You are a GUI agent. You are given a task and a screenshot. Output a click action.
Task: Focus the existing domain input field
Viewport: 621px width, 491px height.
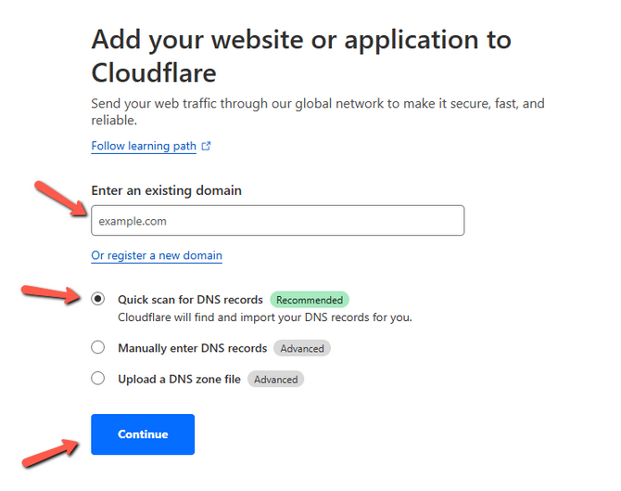(278, 221)
